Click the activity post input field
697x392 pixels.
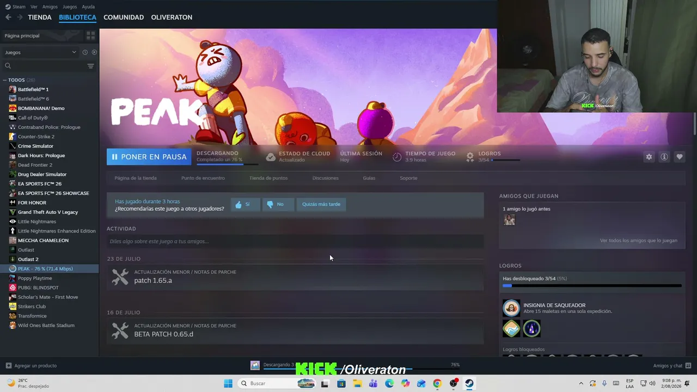click(x=295, y=241)
